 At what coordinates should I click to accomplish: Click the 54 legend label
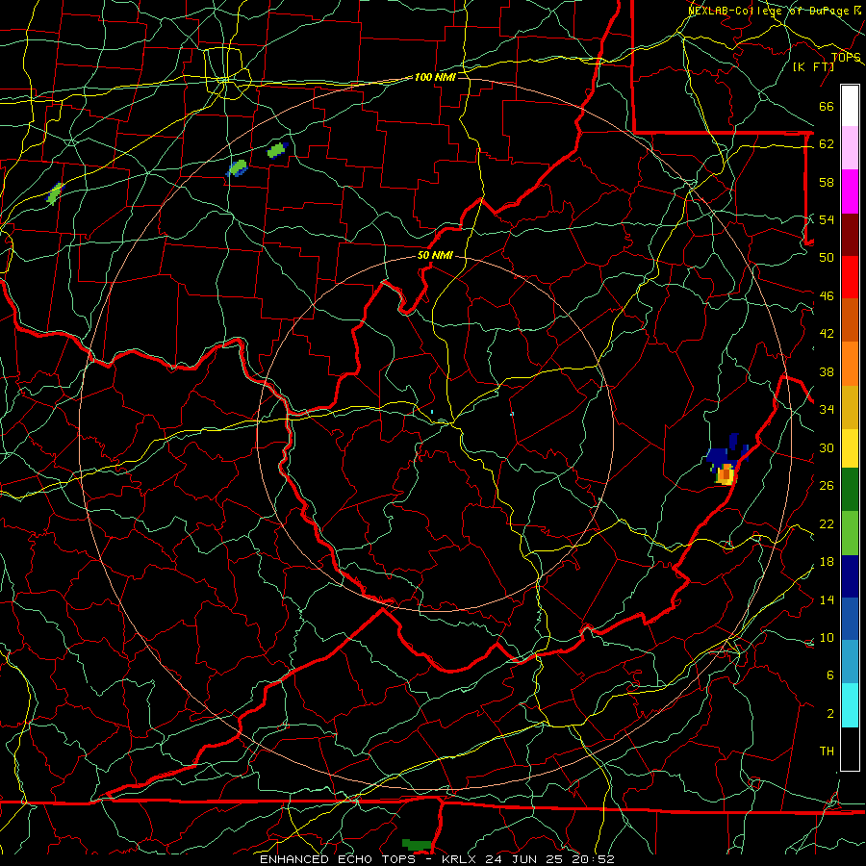click(x=827, y=219)
